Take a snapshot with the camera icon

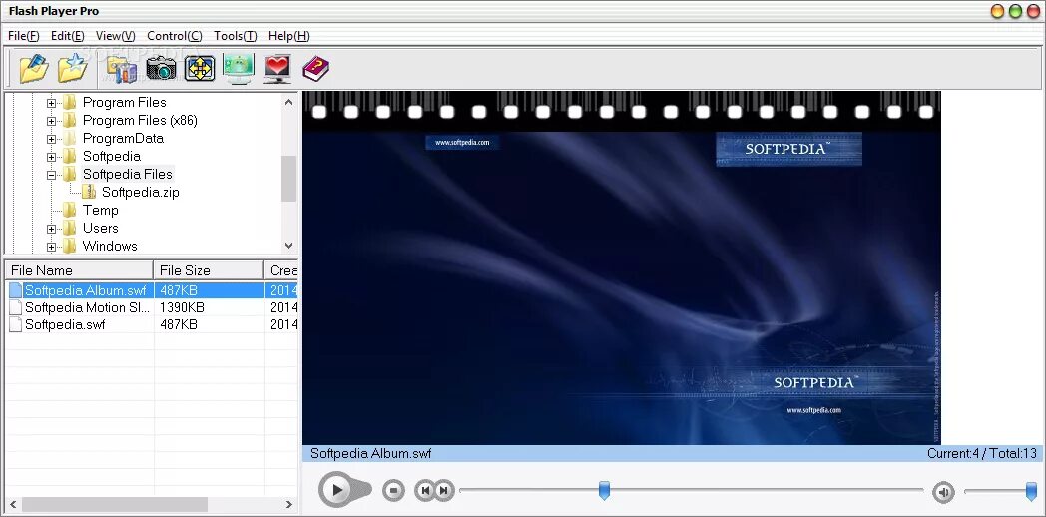[161, 68]
